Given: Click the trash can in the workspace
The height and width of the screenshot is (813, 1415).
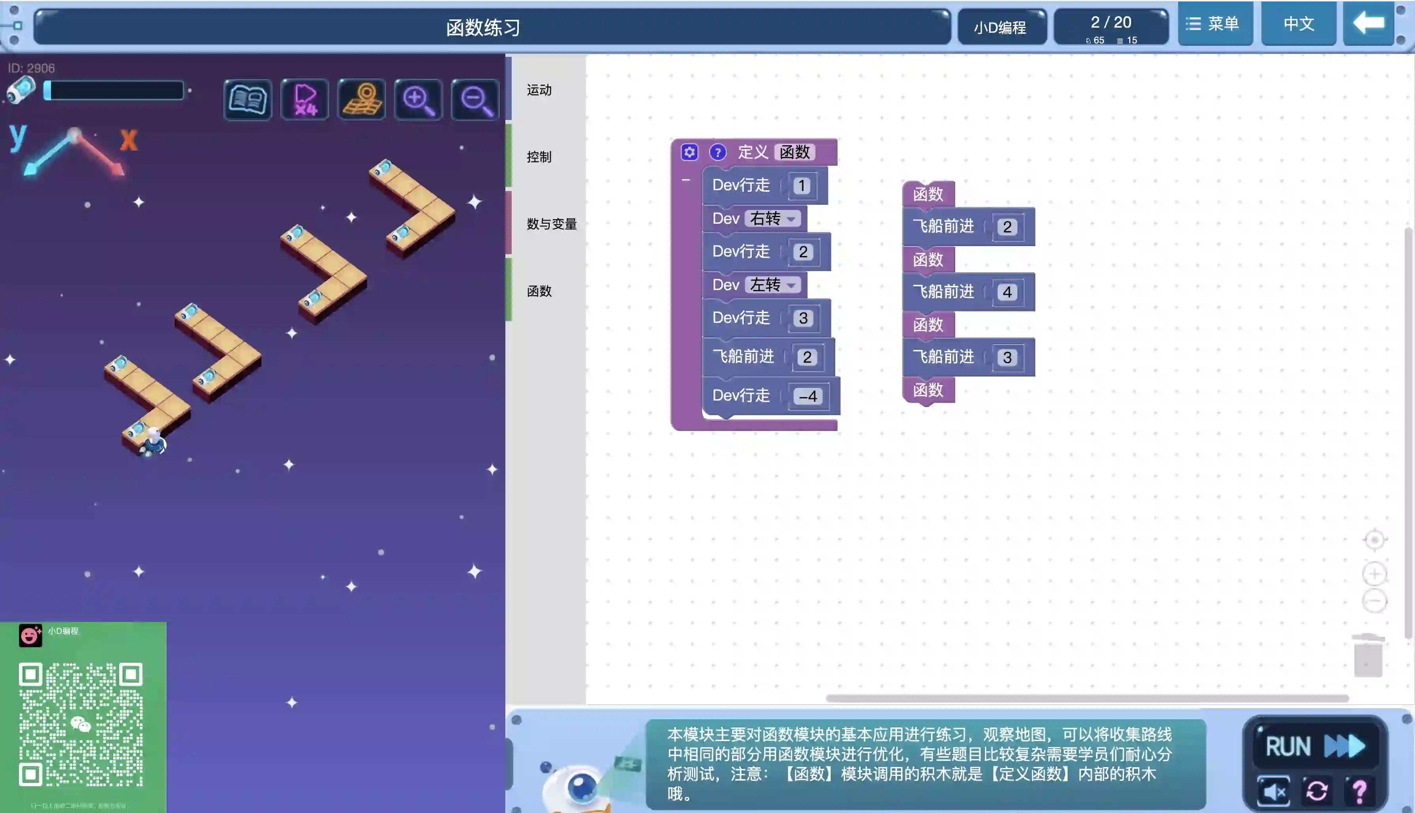Looking at the screenshot, I should point(1368,656).
